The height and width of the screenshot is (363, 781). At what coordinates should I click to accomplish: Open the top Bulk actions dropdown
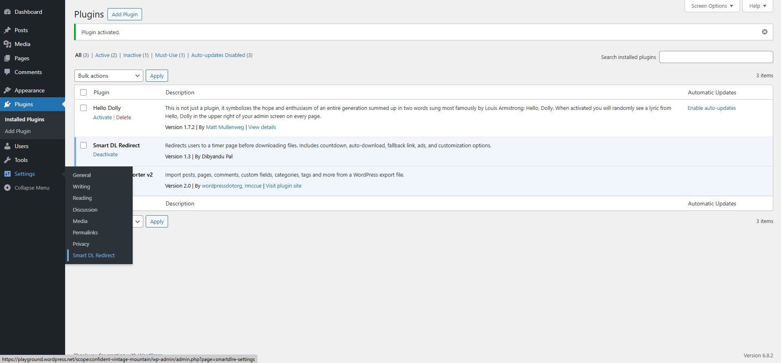(x=109, y=76)
